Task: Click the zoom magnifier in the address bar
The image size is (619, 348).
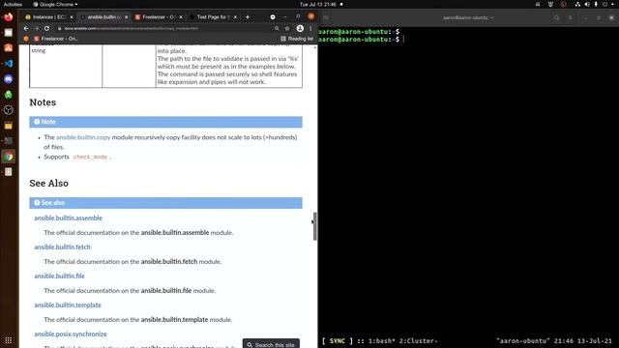Action: click(x=277, y=28)
